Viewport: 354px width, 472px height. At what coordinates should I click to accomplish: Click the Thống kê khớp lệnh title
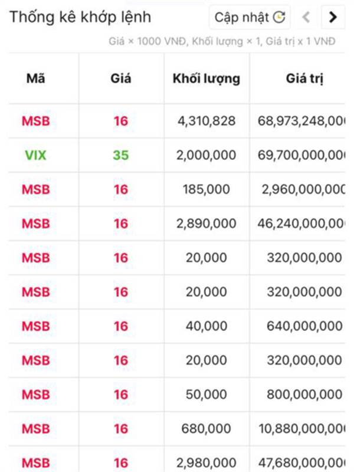coord(80,17)
